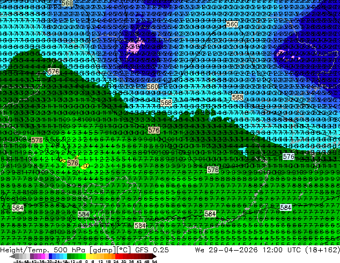Click the 576 label next to the yellow patch
Image resolution: width=340 pixels, height=263 pixels.
tap(72, 163)
